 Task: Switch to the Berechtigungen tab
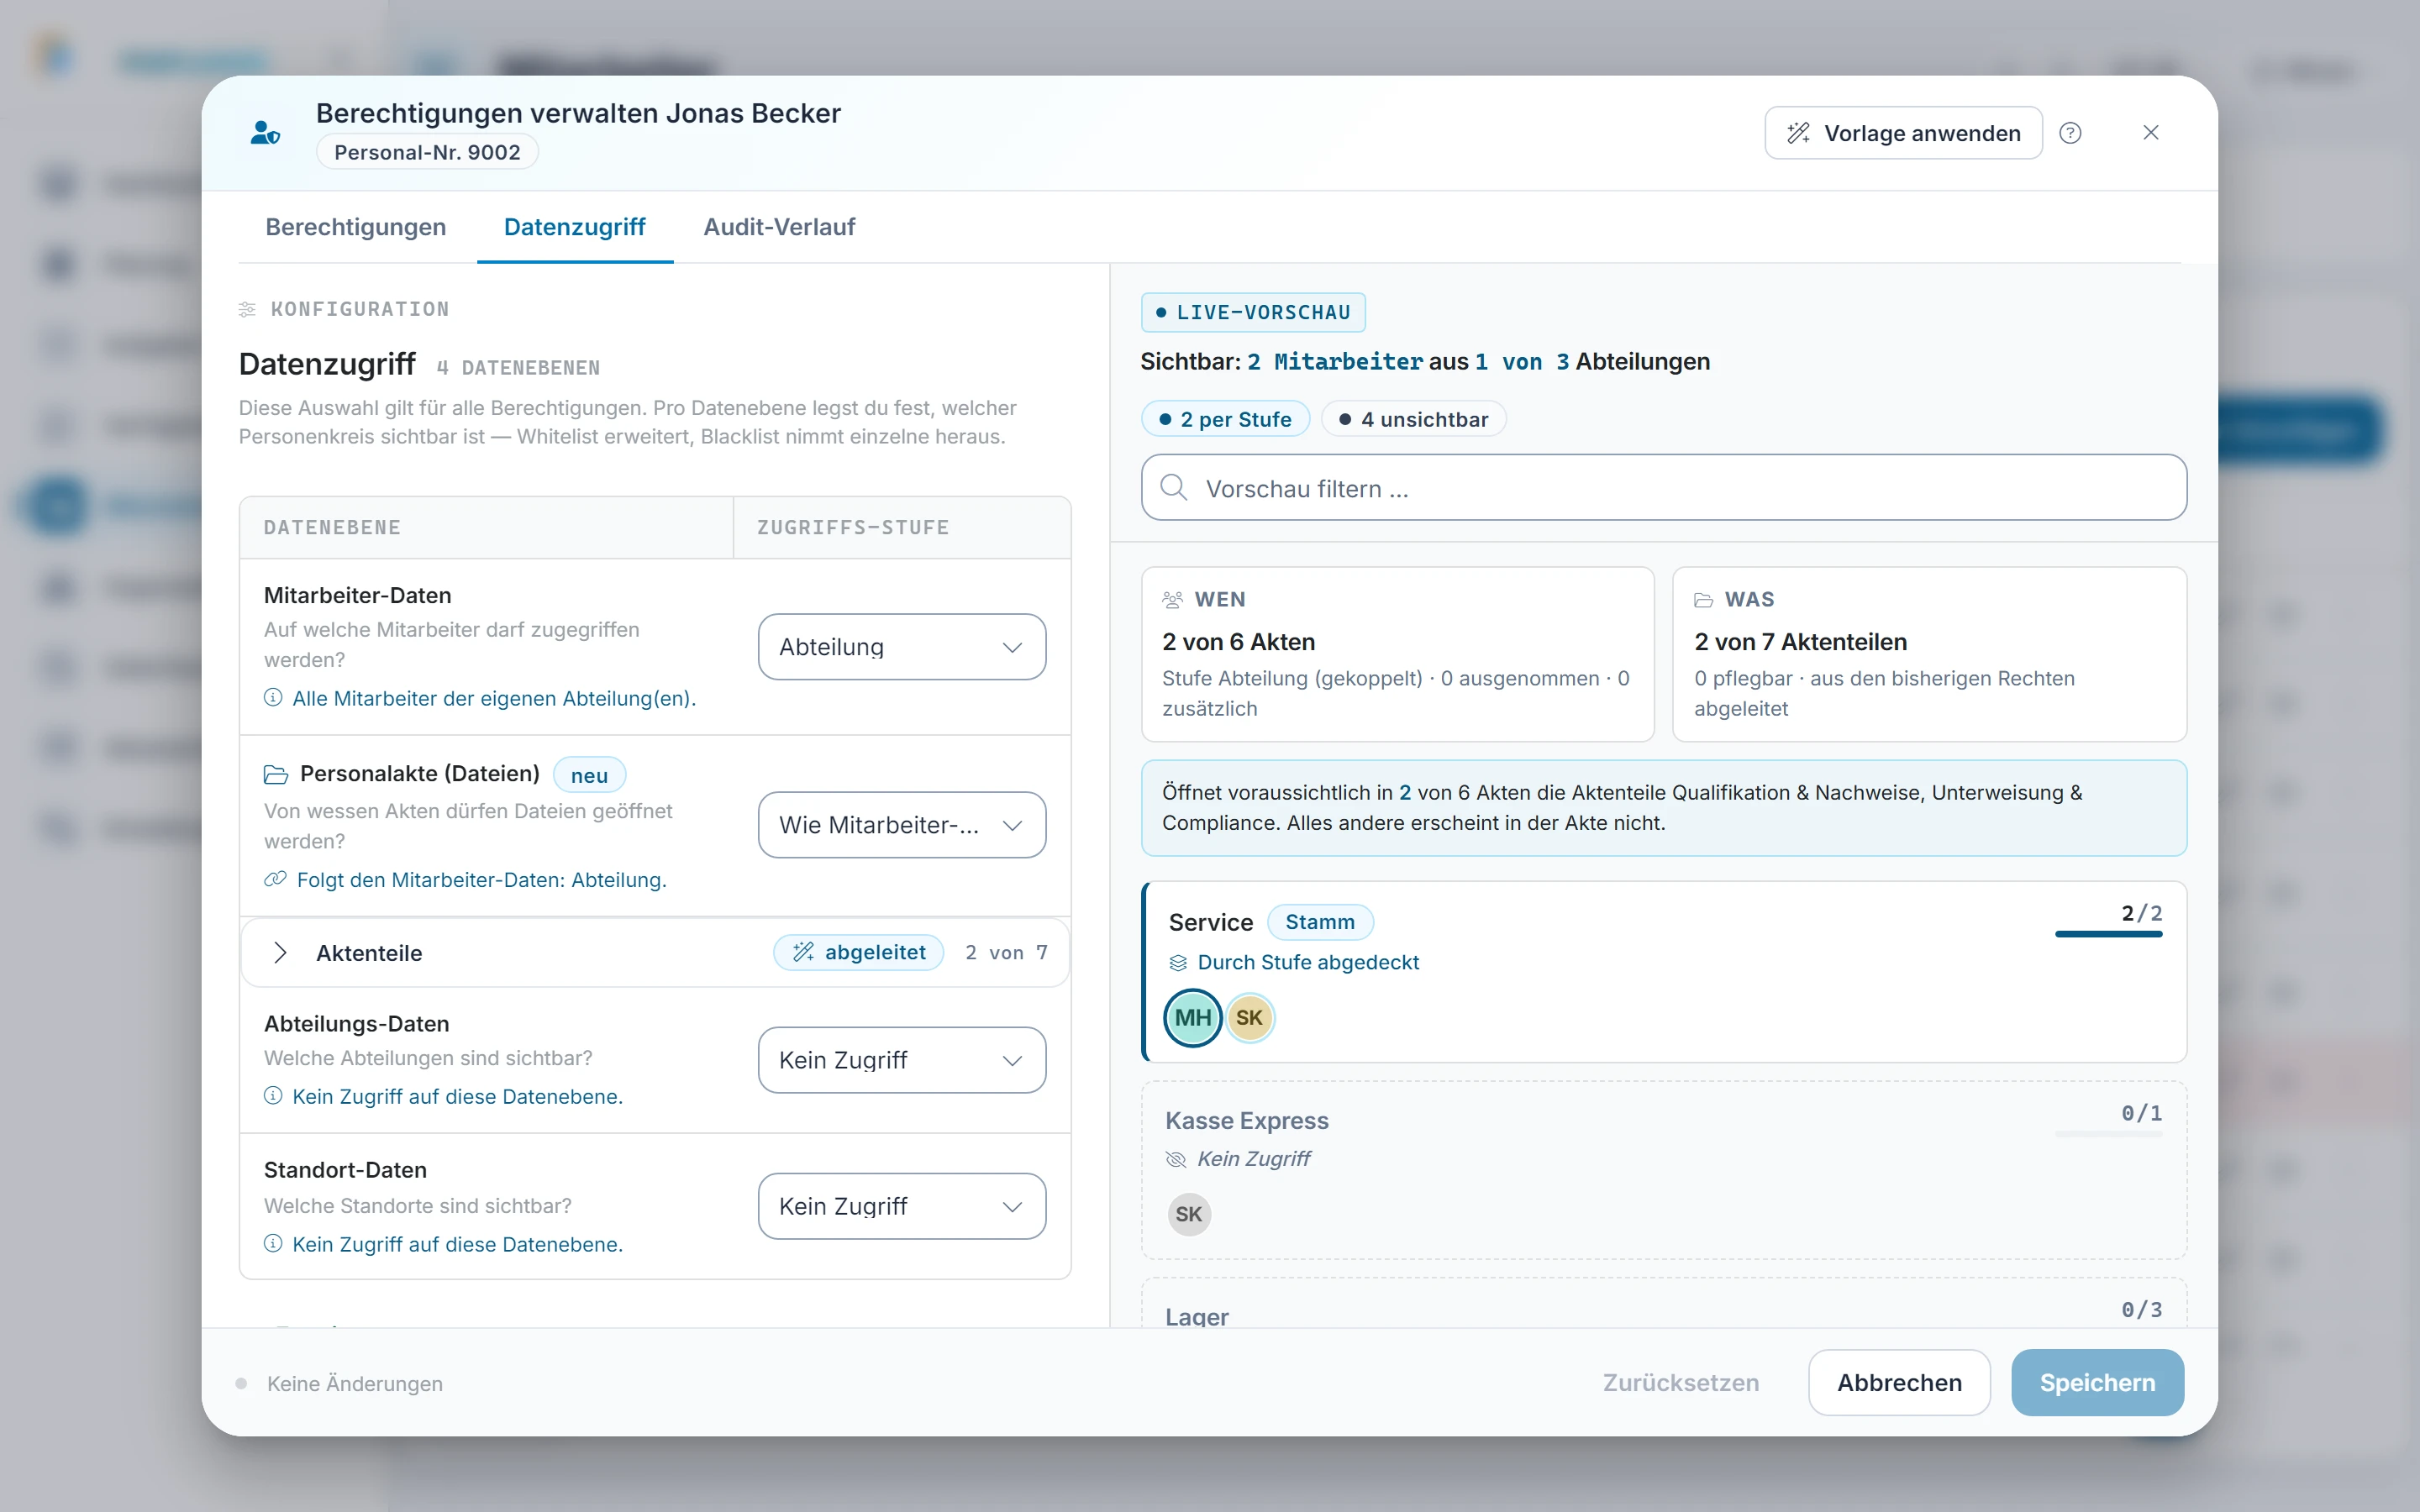(x=355, y=227)
